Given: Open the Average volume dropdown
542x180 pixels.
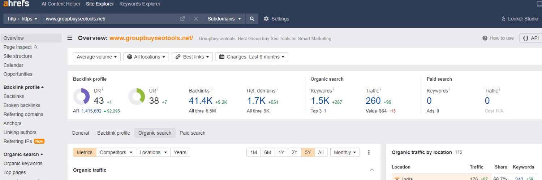Looking at the screenshot, I should (x=97, y=57).
